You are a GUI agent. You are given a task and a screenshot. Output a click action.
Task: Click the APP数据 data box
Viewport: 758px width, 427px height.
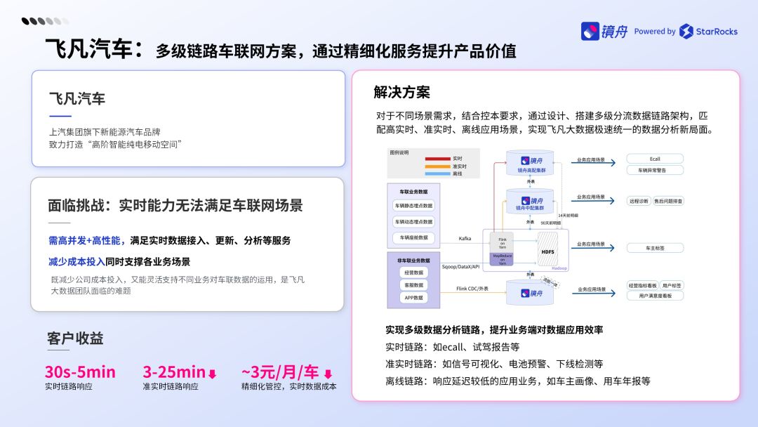pyautogui.click(x=413, y=297)
